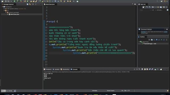Maximize the editor area

click(135, 4)
